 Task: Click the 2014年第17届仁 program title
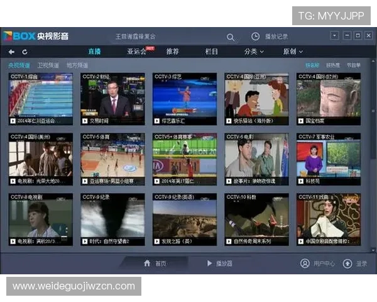coord(180,181)
